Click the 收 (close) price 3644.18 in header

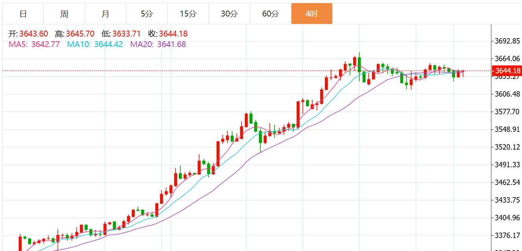173,34
